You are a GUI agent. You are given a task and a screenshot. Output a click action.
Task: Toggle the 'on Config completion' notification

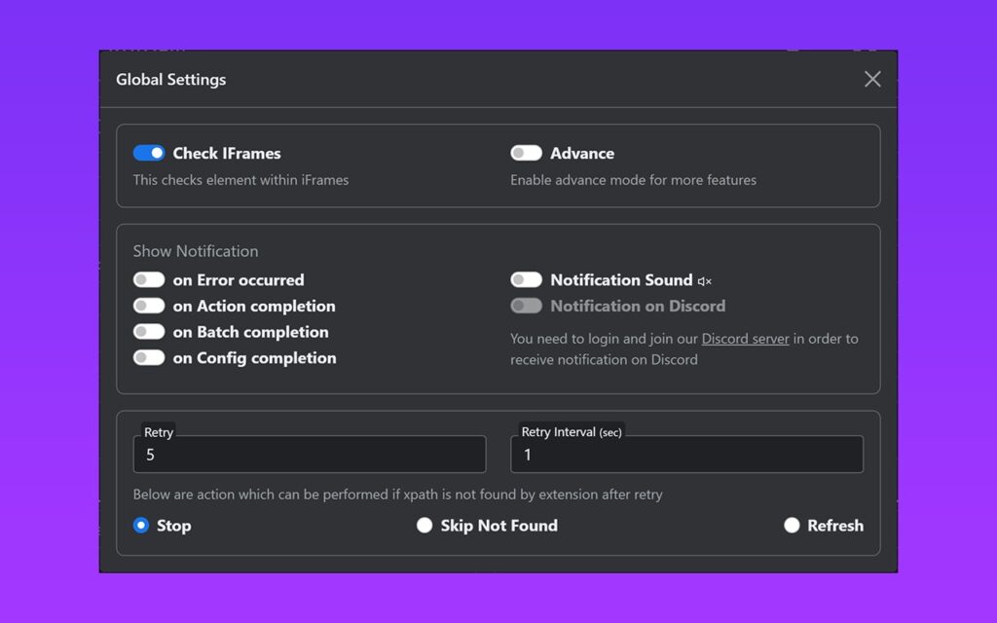[x=149, y=358]
